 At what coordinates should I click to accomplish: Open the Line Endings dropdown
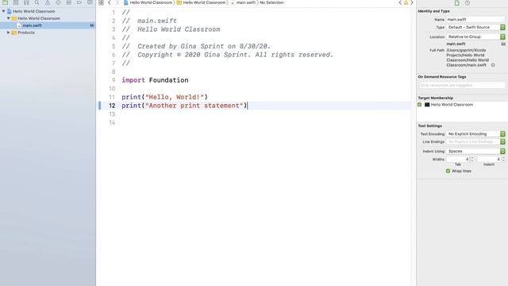tap(475, 141)
